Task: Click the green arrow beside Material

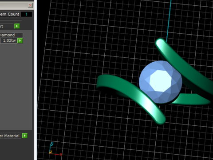Action: pyautogui.click(x=25, y=136)
